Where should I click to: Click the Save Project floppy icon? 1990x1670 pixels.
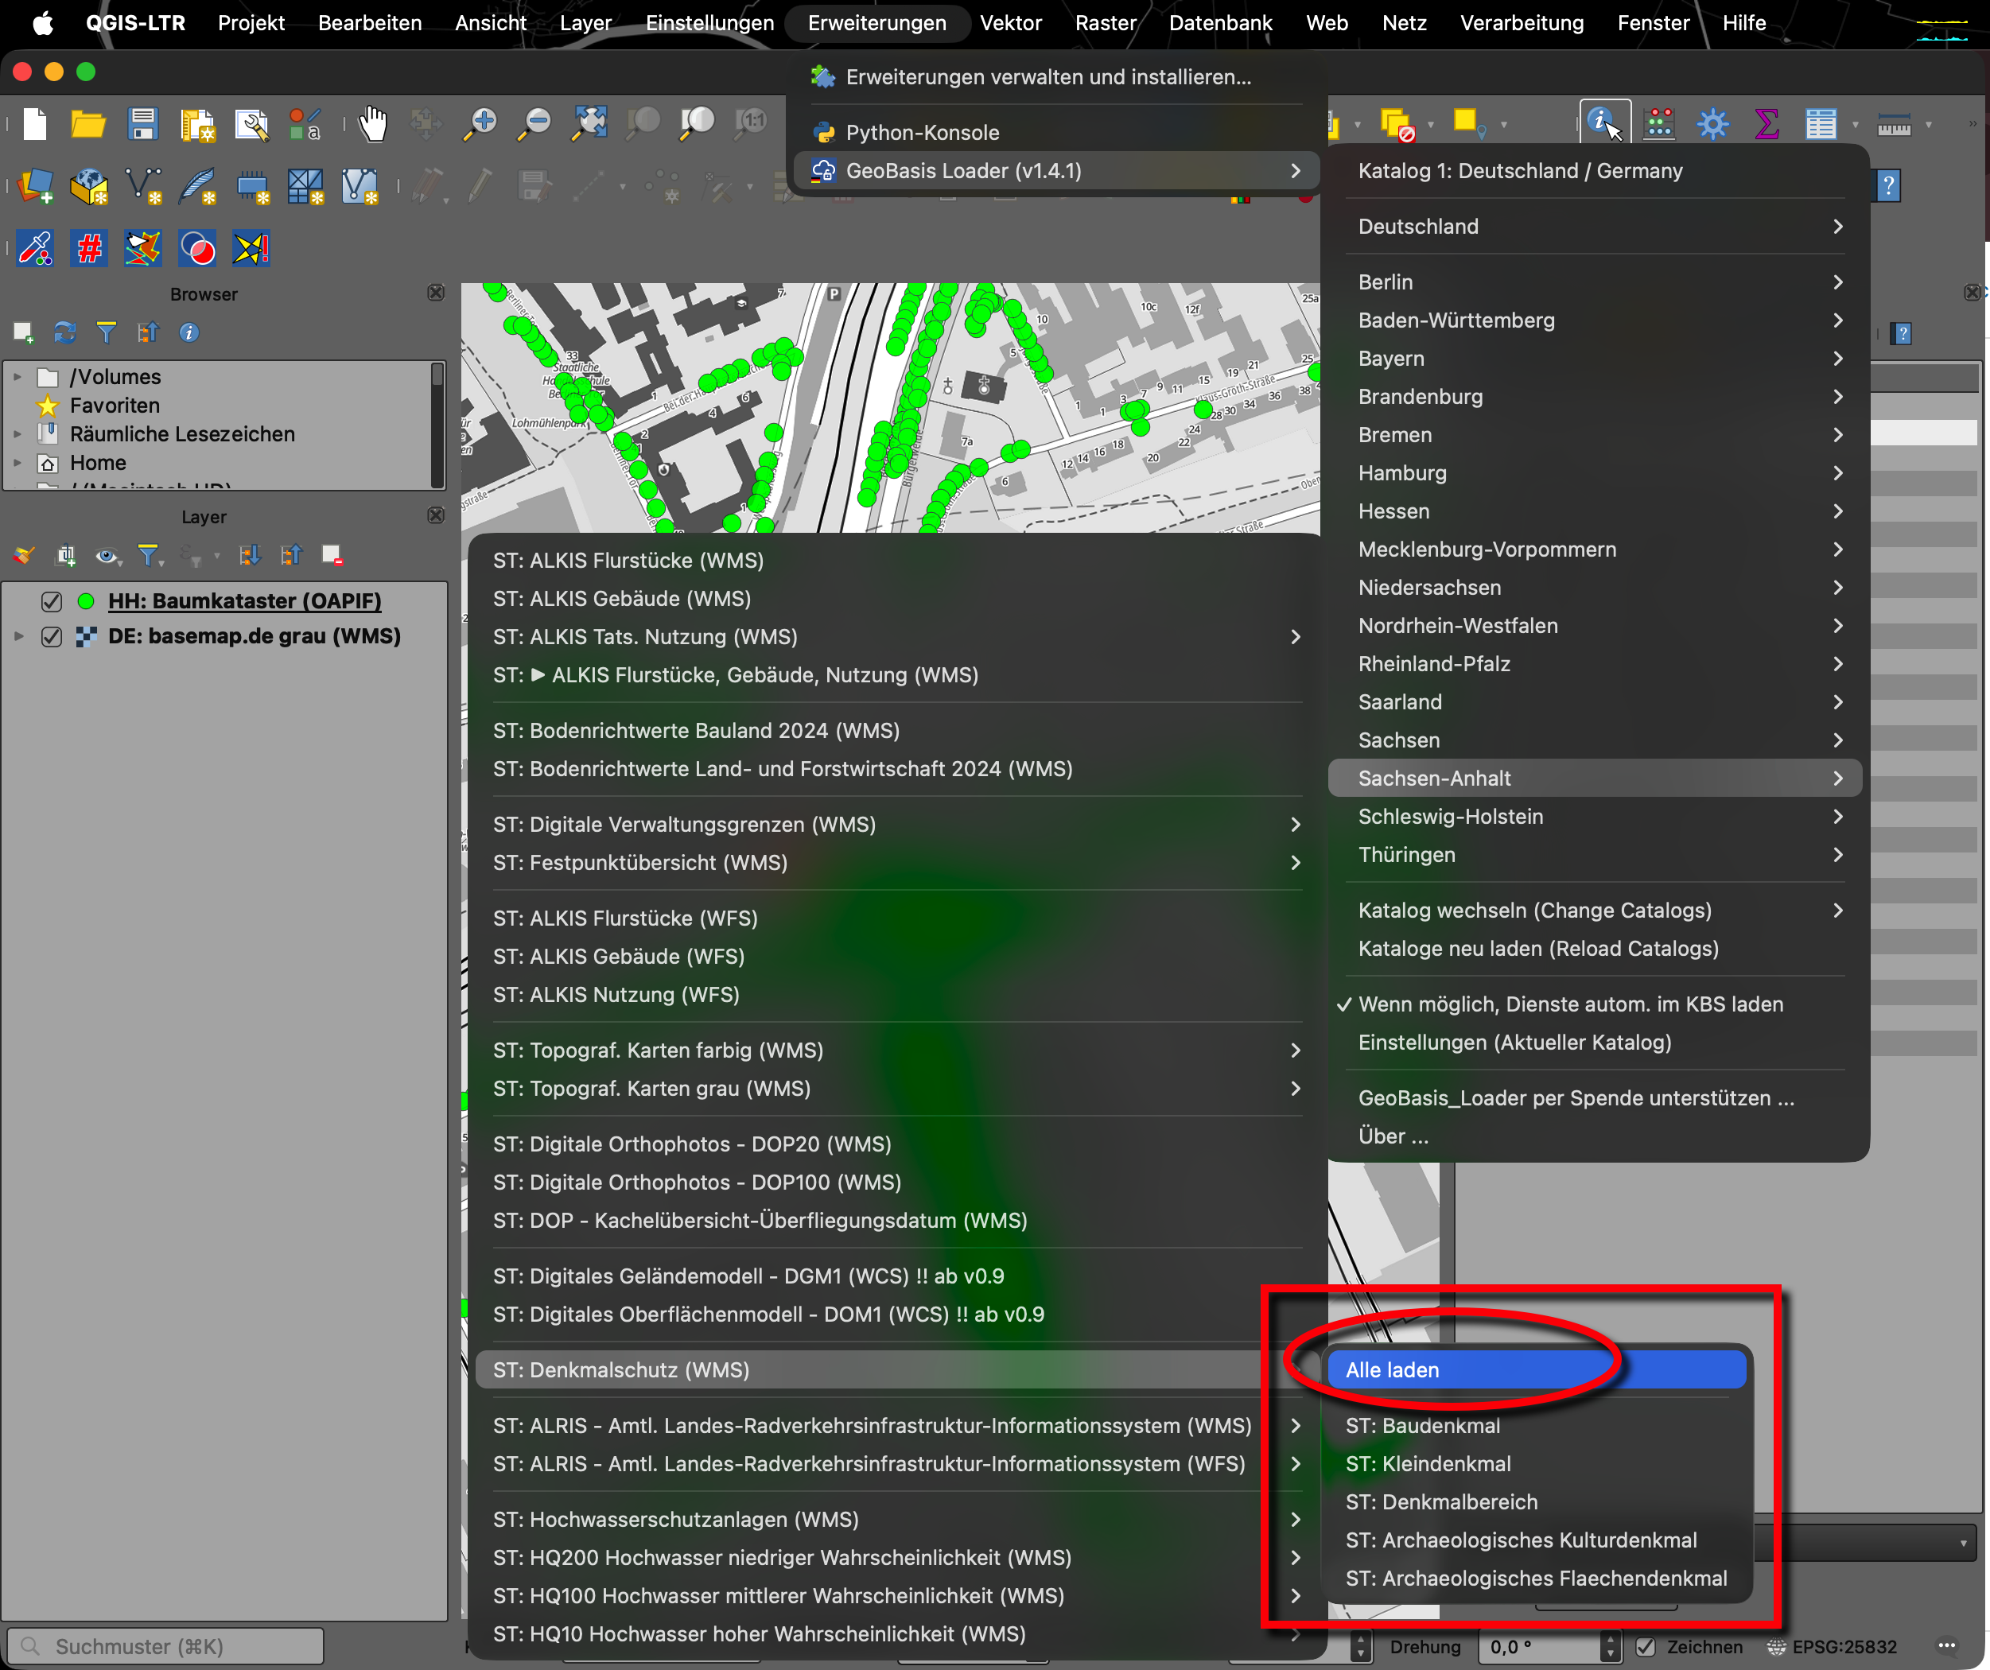[x=143, y=123]
